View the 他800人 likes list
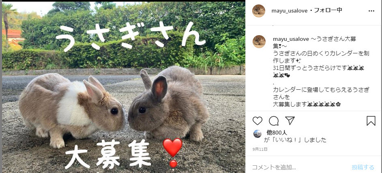 pos(277,133)
